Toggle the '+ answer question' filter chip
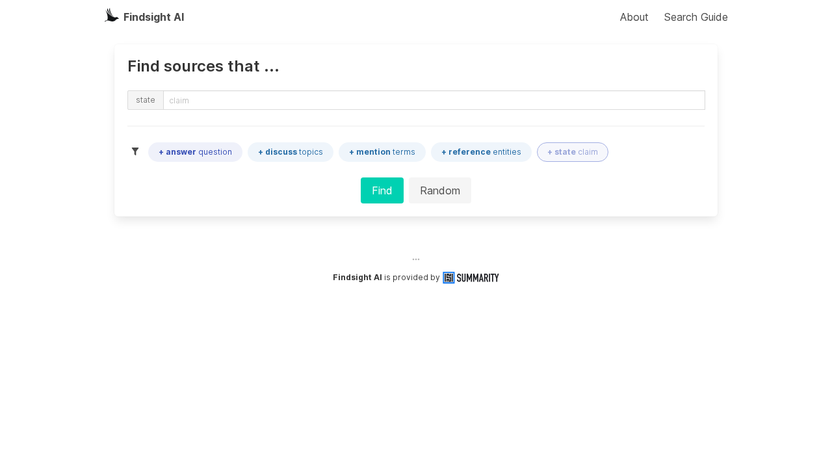The height and width of the screenshot is (468, 832). [x=195, y=151]
